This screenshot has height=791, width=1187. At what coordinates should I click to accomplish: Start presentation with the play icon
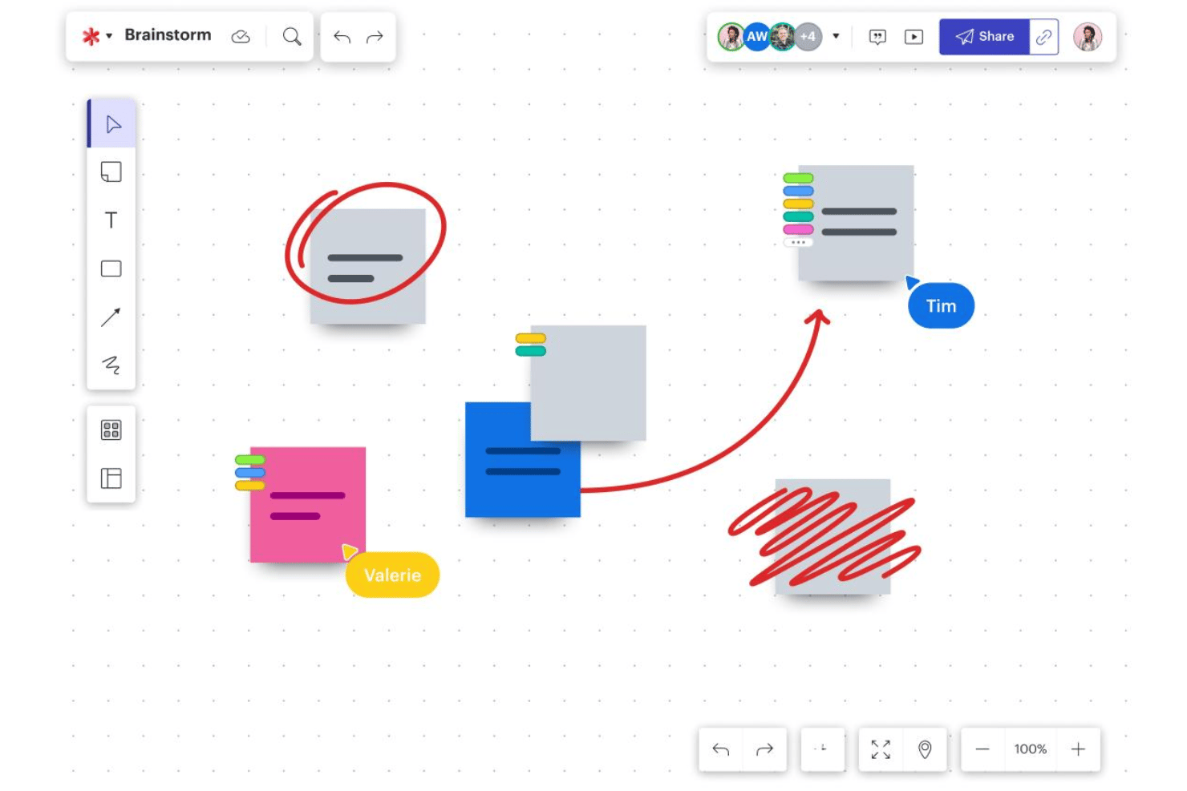click(x=914, y=37)
